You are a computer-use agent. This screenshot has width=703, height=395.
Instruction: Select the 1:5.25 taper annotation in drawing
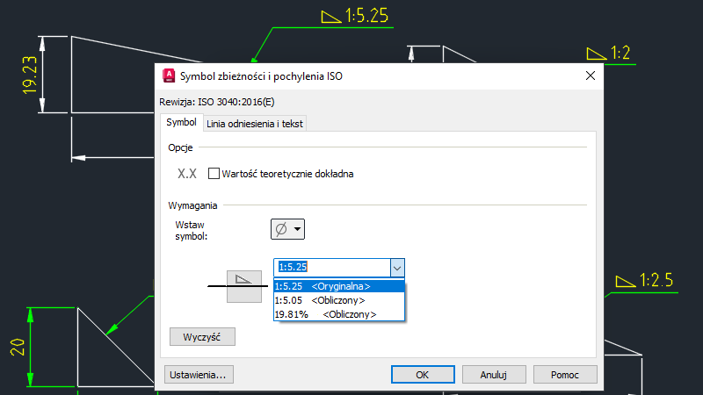coord(355,16)
